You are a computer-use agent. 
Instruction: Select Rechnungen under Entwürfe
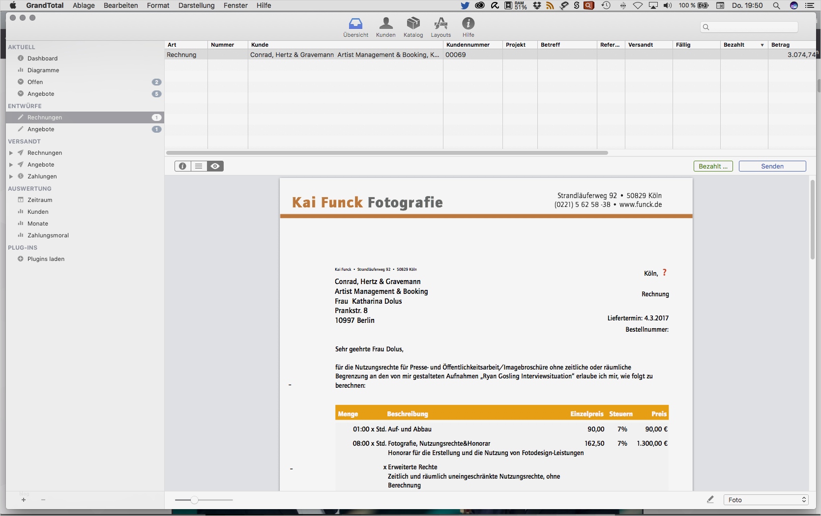pos(85,117)
